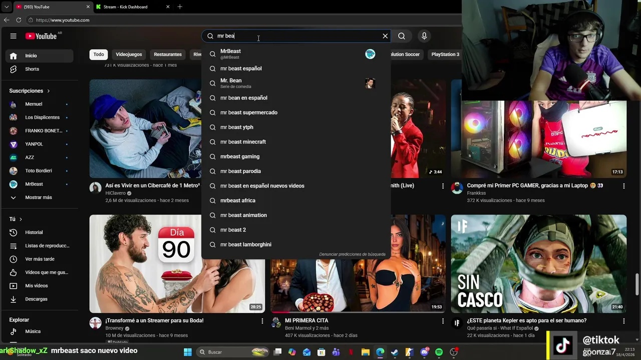641x360 pixels.
Task: Open options for MI PRIMERA CITA video
Action: (x=443, y=321)
